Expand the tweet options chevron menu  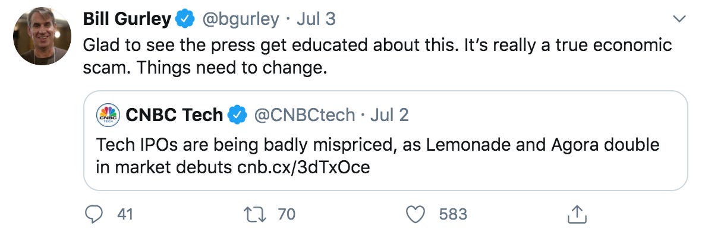pos(679,19)
